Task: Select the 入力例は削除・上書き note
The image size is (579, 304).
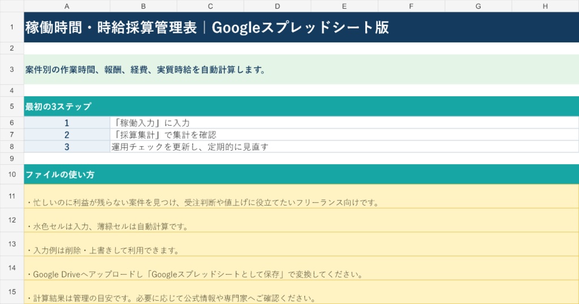Action: tap(301, 244)
